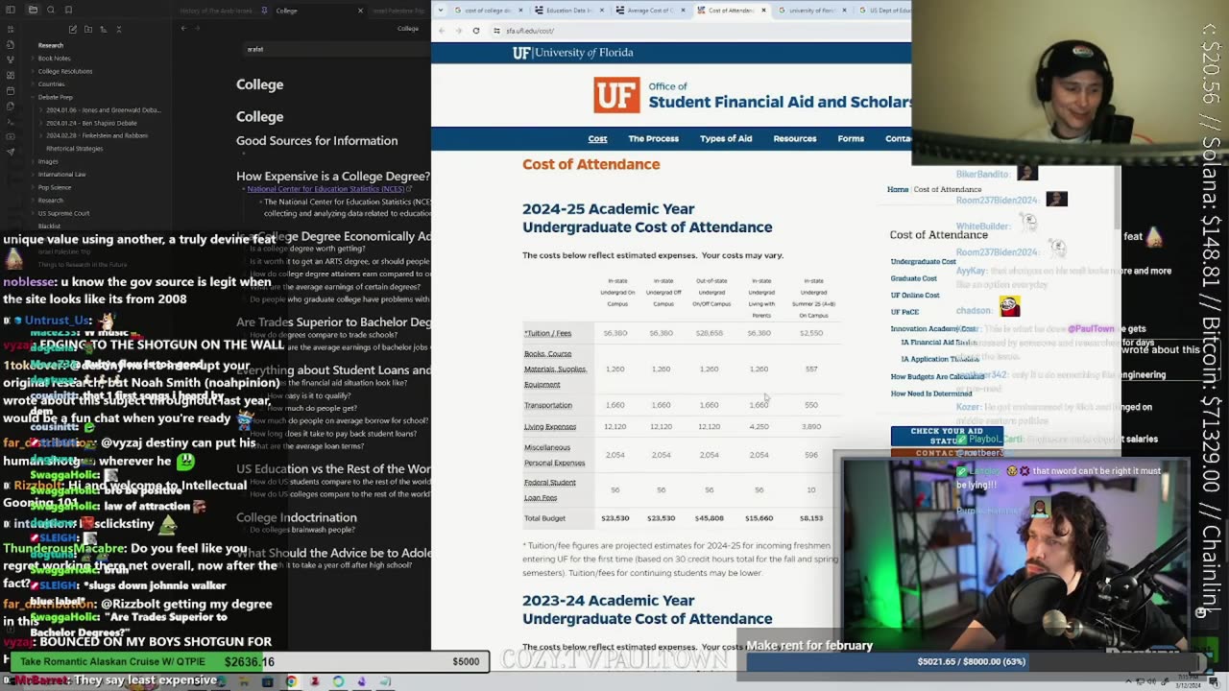Click the Living Expenses row label
This screenshot has height=691, width=1229.
(x=549, y=427)
